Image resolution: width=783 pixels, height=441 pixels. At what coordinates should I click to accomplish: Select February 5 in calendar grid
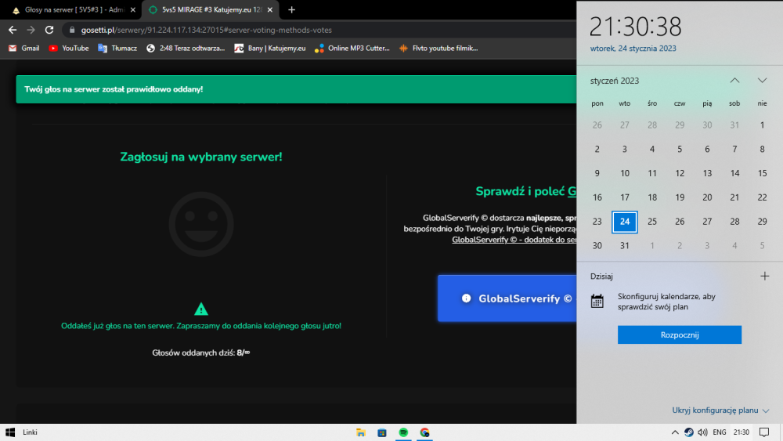(762, 246)
